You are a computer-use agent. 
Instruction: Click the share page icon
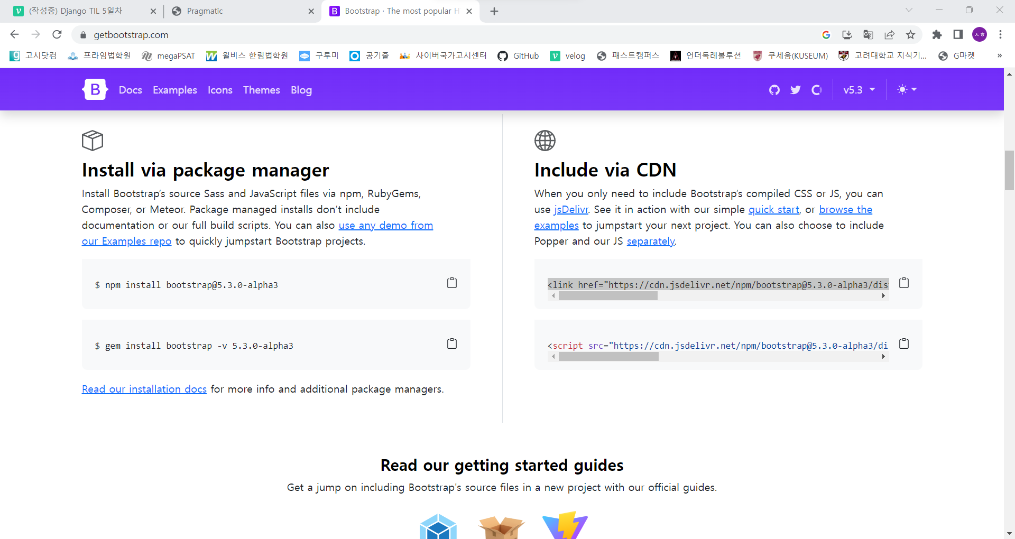tap(889, 34)
